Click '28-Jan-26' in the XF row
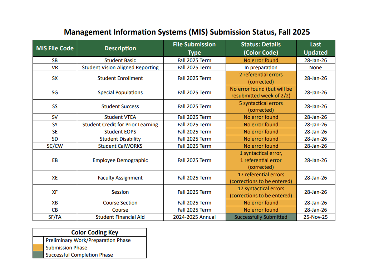The height and width of the screenshot is (268, 374). click(316, 192)
